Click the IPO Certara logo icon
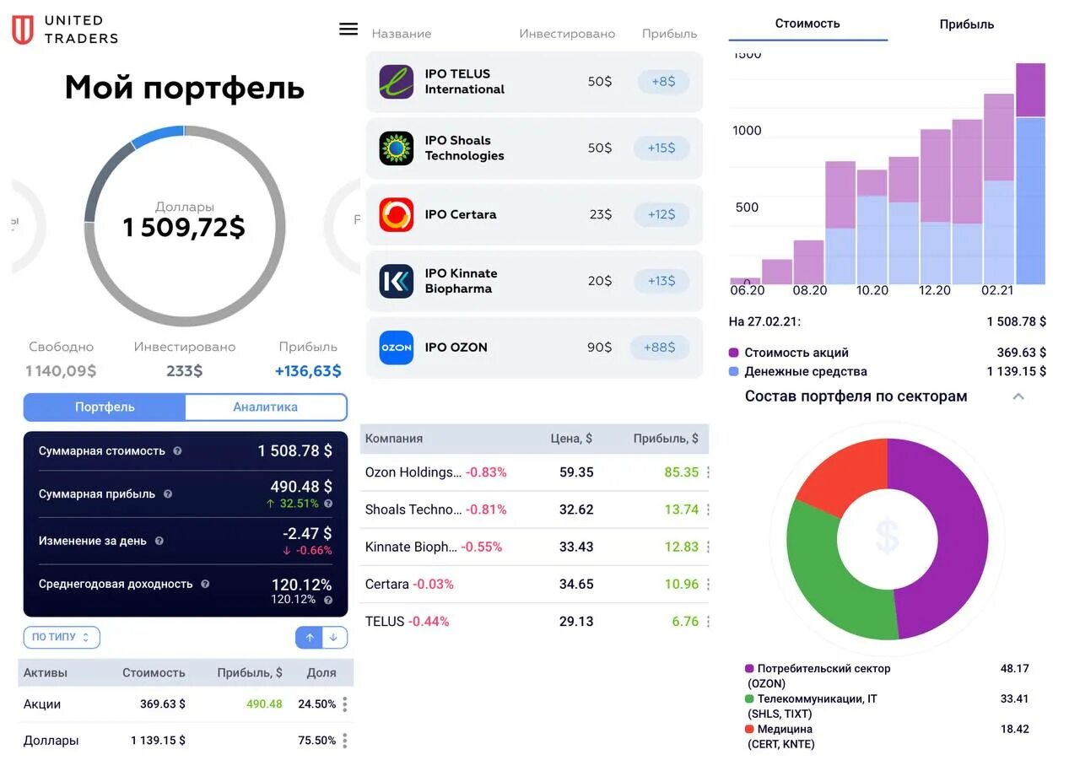1080x771 pixels. (396, 214)
